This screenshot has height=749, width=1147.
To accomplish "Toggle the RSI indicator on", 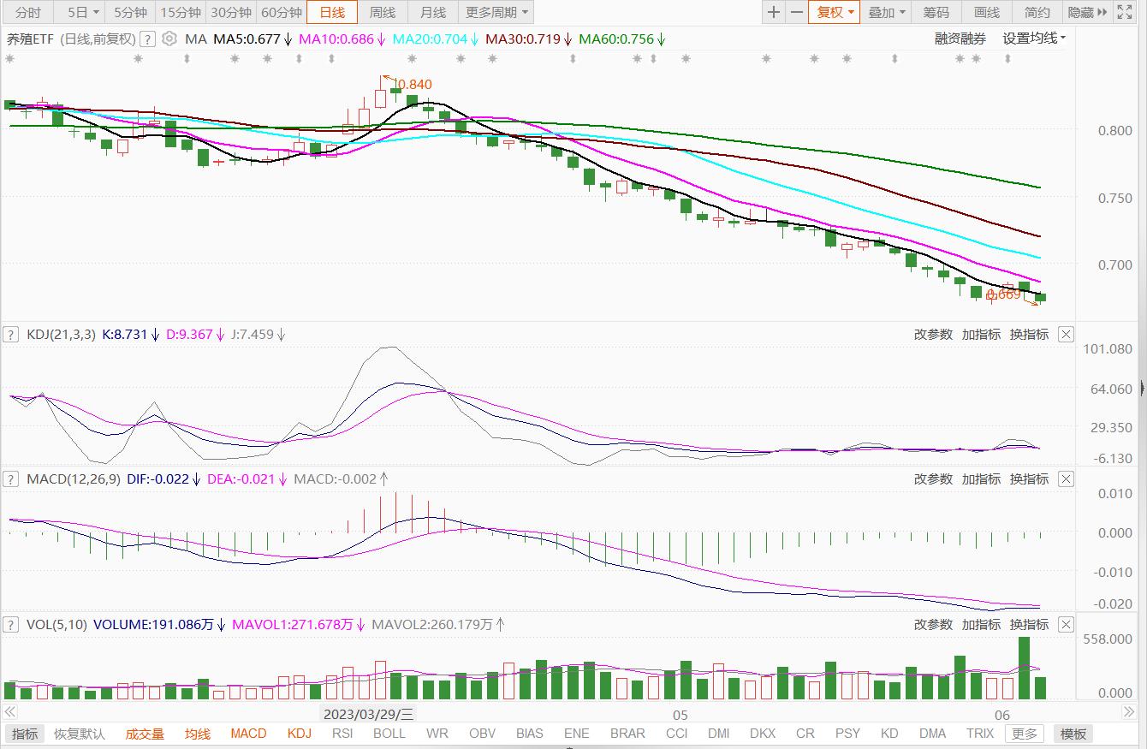I will [342, 734].
